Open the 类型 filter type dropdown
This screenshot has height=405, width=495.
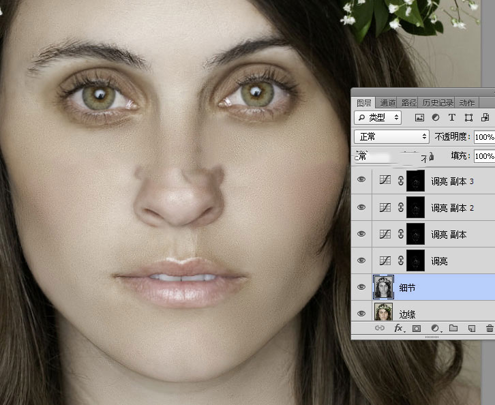point(382,118)
